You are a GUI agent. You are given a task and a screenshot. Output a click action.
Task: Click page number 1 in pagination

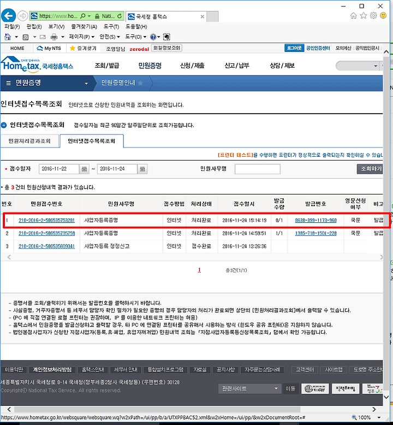199,270
